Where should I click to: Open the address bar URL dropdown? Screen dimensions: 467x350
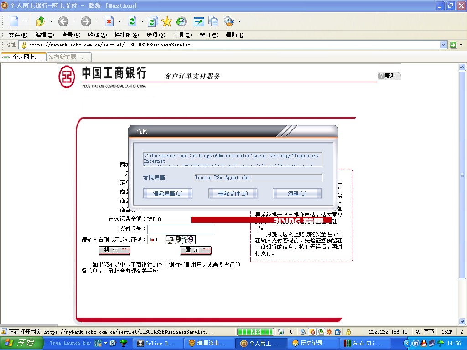(x=443, y=45)
